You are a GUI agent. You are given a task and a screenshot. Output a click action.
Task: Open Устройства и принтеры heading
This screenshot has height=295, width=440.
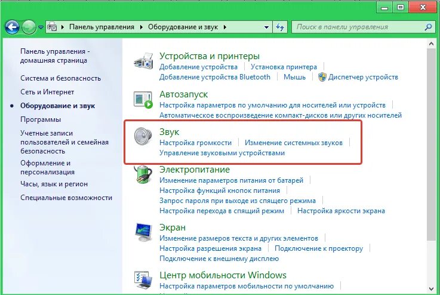click(210, 56)
